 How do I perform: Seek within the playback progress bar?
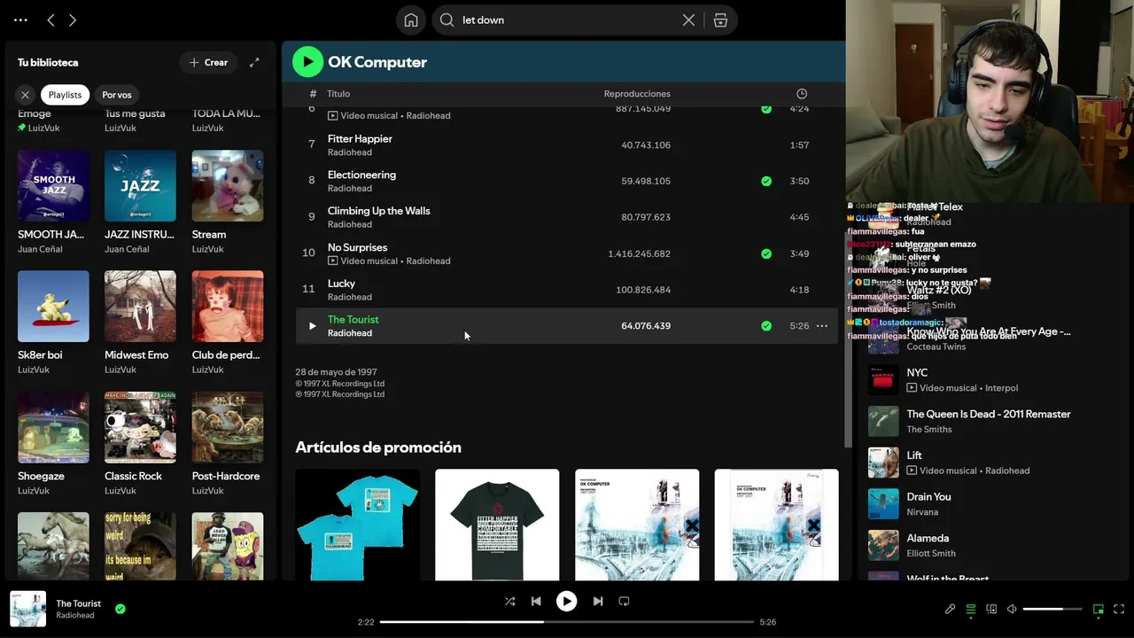pos(567,622)
